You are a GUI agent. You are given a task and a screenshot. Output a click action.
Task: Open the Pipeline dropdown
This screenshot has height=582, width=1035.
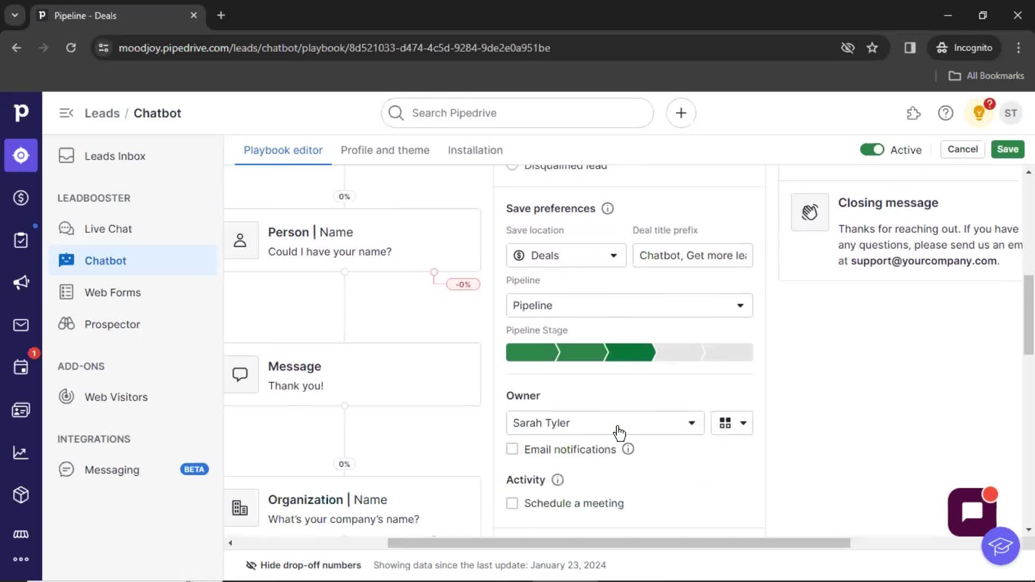(629, 306)
